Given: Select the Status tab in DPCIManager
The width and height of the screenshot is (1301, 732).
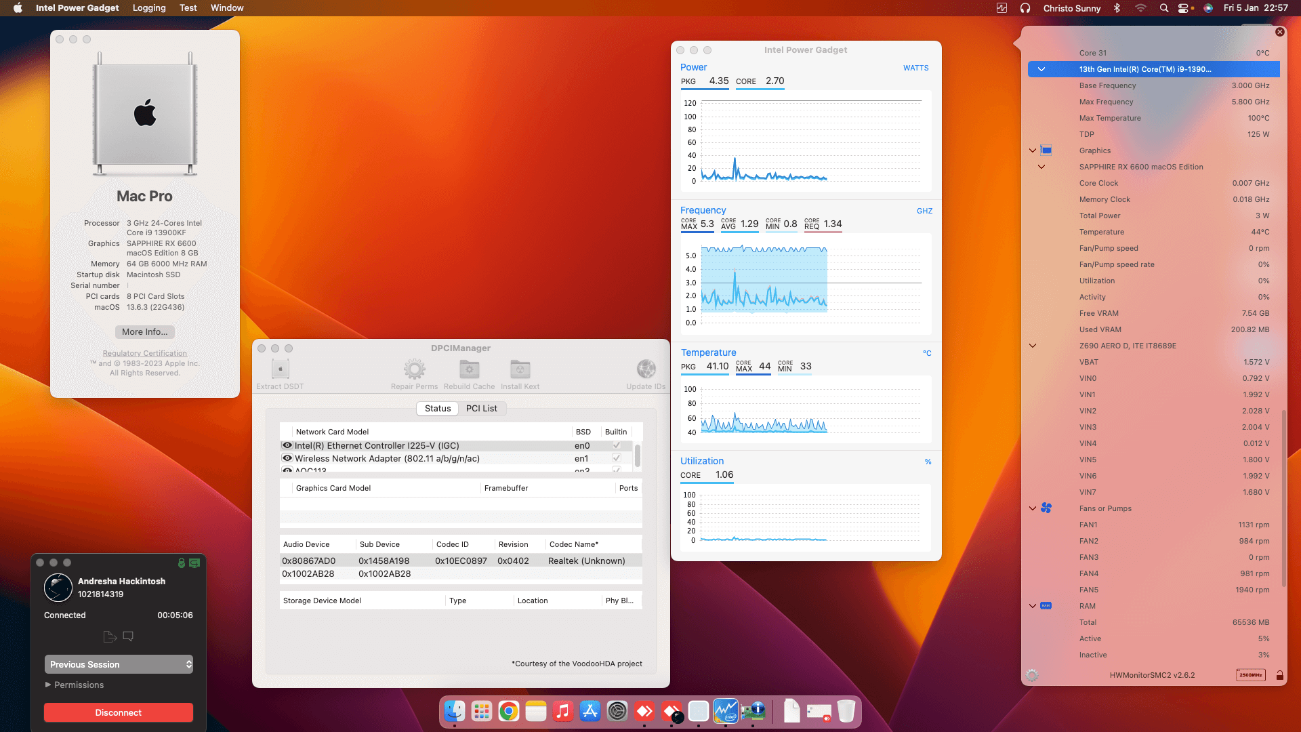Looking at the screenshot, I should (438, 408).
